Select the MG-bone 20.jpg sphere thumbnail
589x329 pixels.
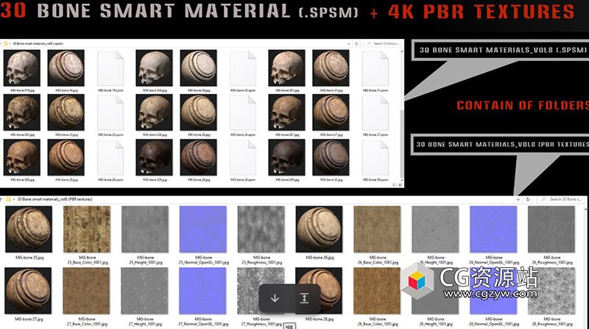[198, 68]
